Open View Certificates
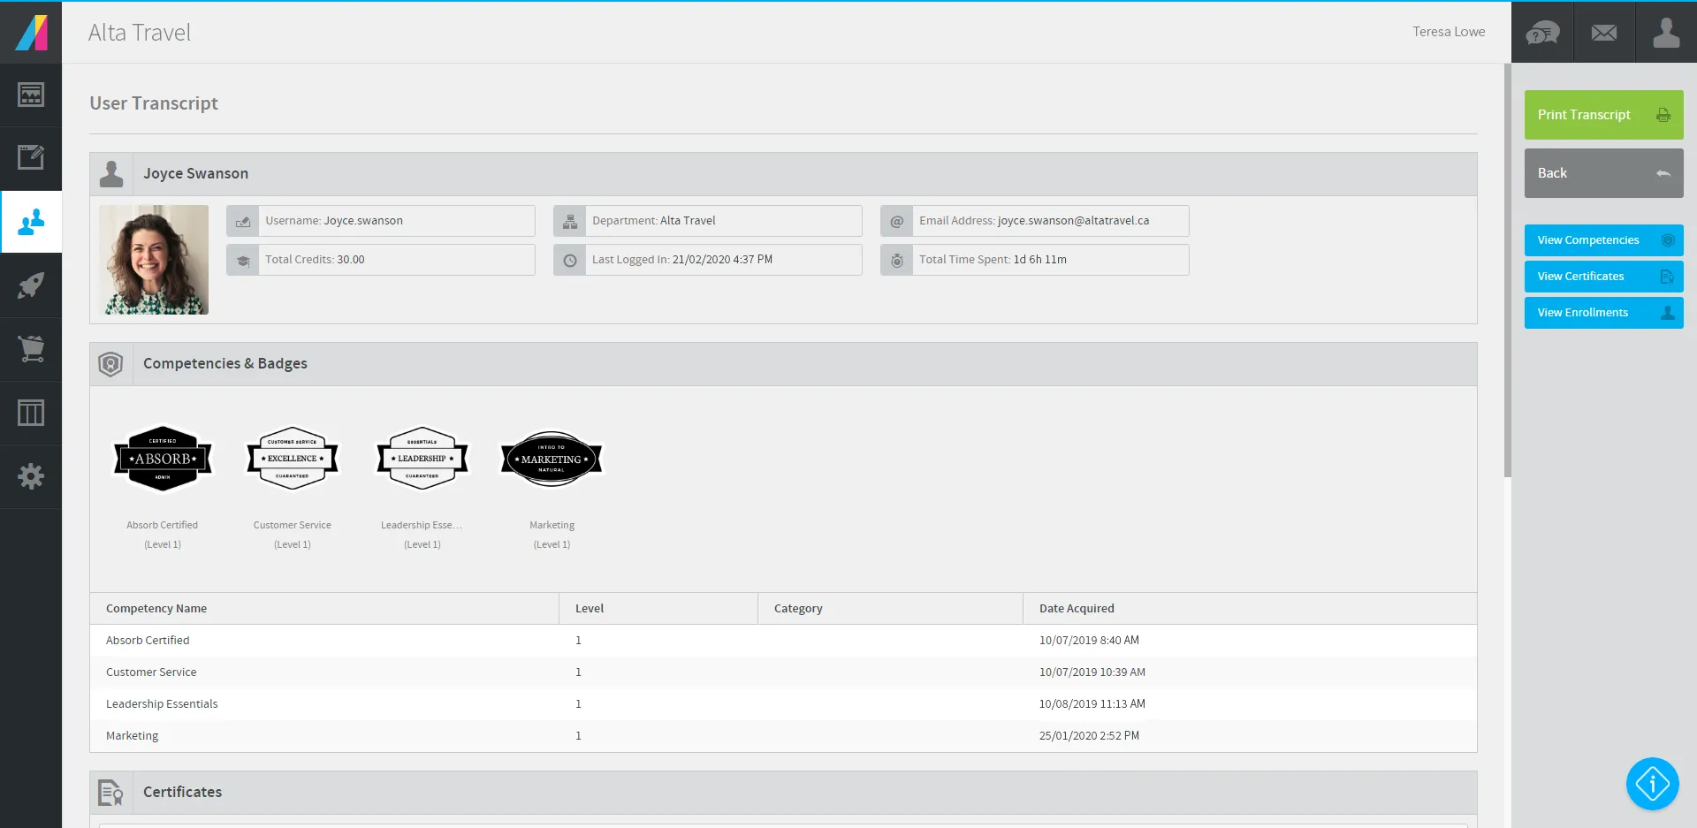Screen dimensions: 1697x828 (1603, 276)
